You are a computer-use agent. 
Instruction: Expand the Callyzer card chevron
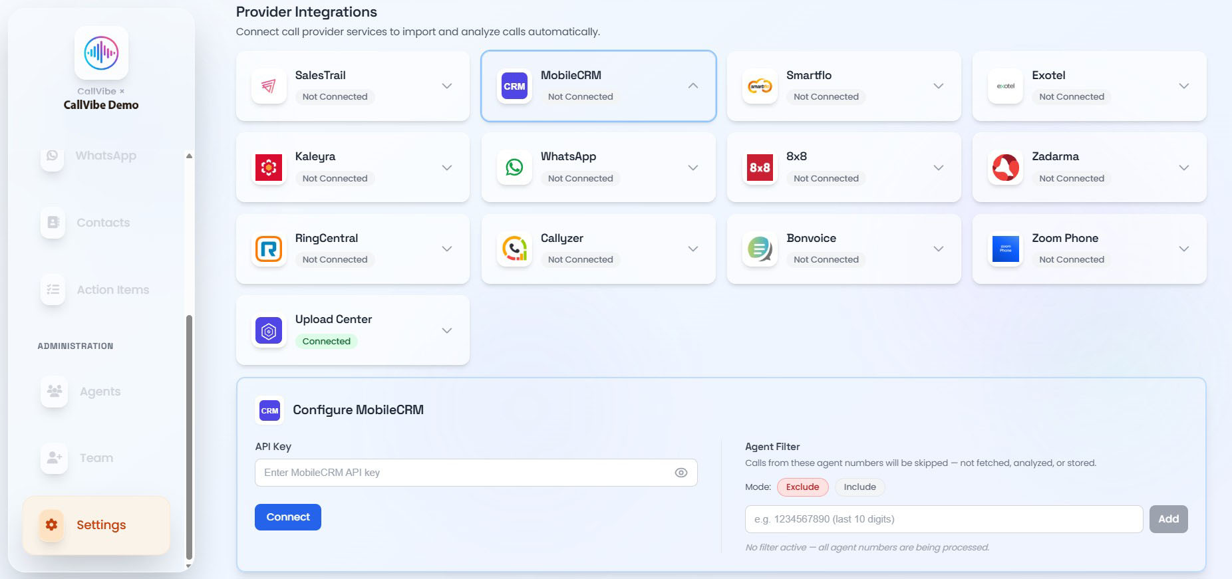coord(693,249)
